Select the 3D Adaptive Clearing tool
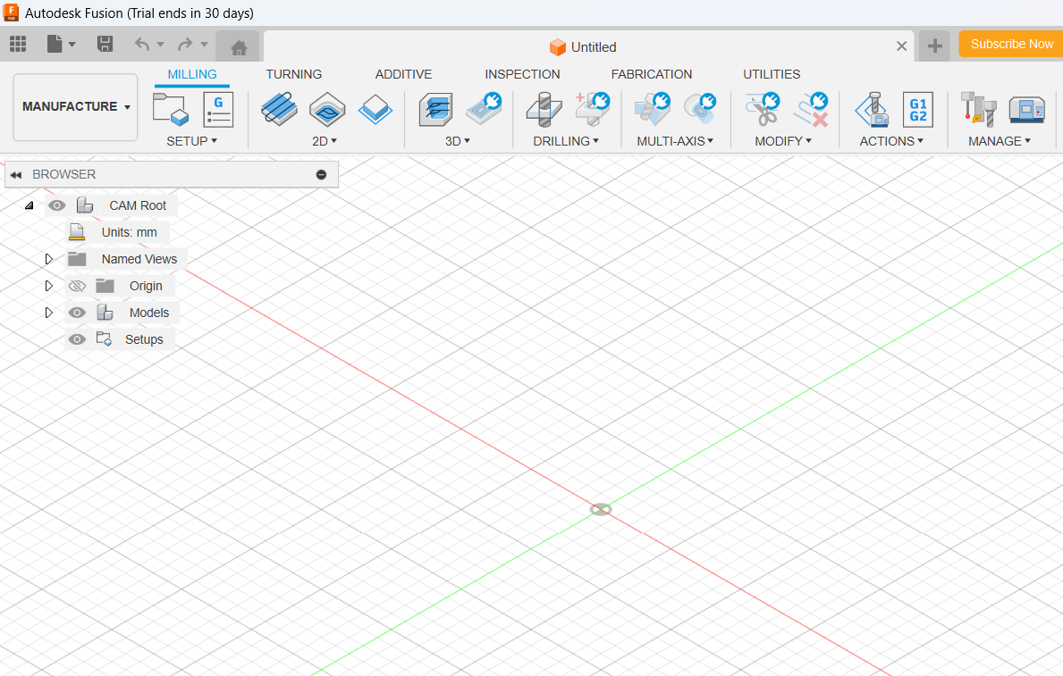The width and height of the screenshot is (1063, 676). [436, 109]
